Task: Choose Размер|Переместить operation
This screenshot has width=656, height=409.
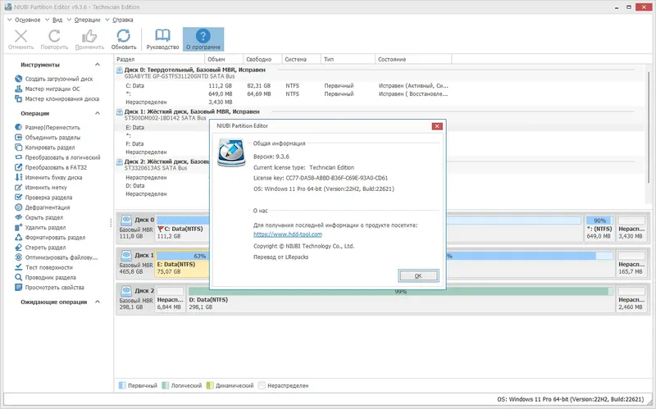Action: [52, 127]
